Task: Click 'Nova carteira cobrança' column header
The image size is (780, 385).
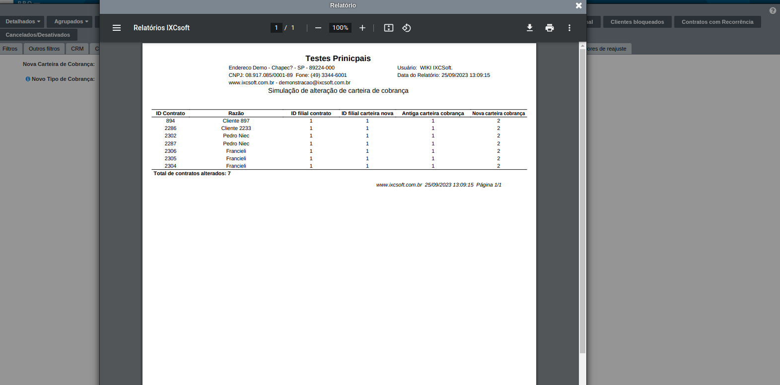Action: tap(498, 114)
